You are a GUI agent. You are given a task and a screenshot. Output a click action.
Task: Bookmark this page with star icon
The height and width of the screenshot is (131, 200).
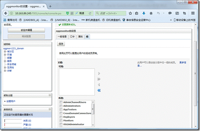pyautogui.click(x=130, y=13)
